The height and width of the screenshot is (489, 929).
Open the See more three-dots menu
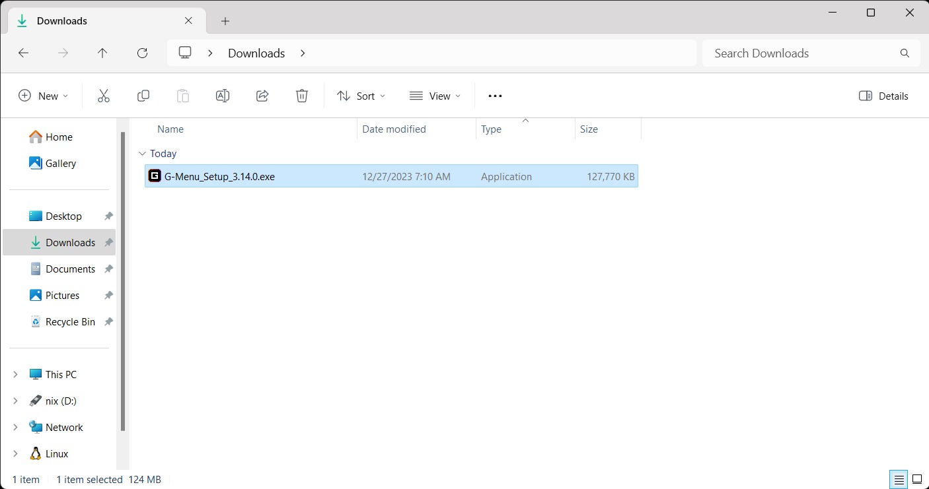(x=495, y=96)
